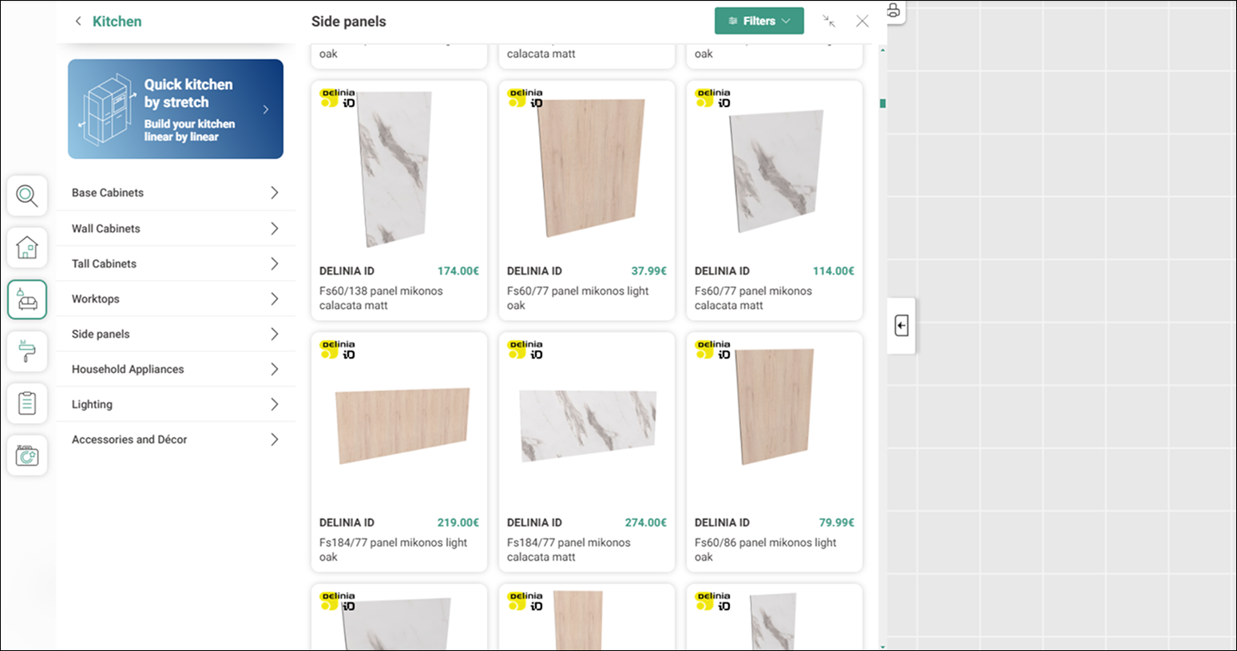Open Quick kitchen by stretch banner

(176, 109)
